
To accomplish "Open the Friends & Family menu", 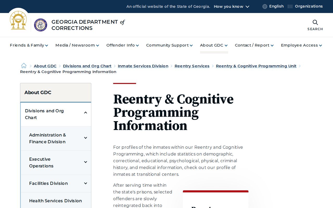I will click(x=29, y=45).
